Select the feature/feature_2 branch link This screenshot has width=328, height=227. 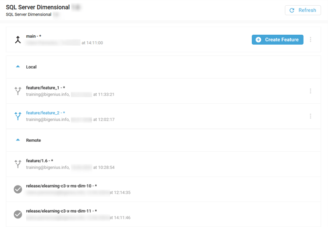tap(45, 113)
